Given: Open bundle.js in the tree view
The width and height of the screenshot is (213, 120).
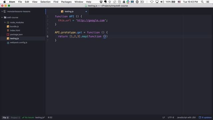Looking at the screenshot, I should [14, 26].
